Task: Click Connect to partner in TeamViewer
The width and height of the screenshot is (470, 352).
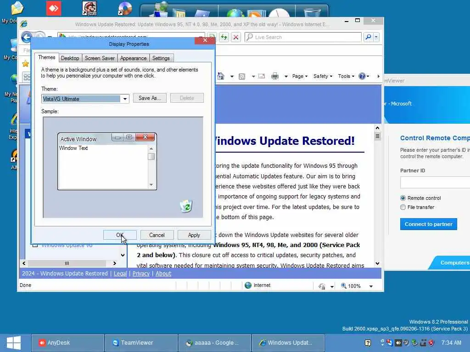Action: click(x=428, y=224)
